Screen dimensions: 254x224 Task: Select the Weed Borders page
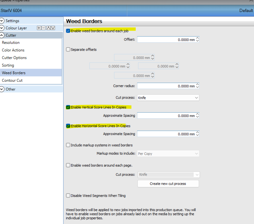pyautogui.click(x=31, y=73)
